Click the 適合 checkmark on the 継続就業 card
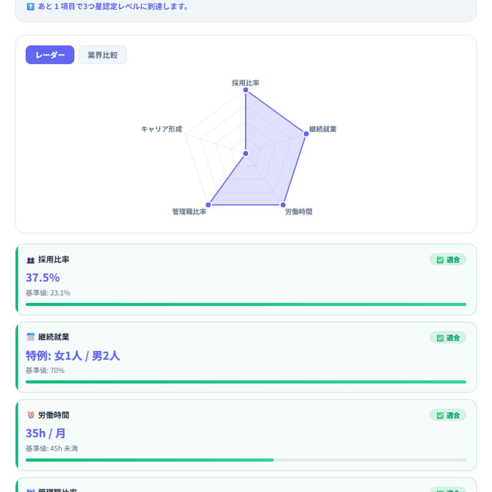This screenshot has width=492, height=492. (x=440, y=338)
